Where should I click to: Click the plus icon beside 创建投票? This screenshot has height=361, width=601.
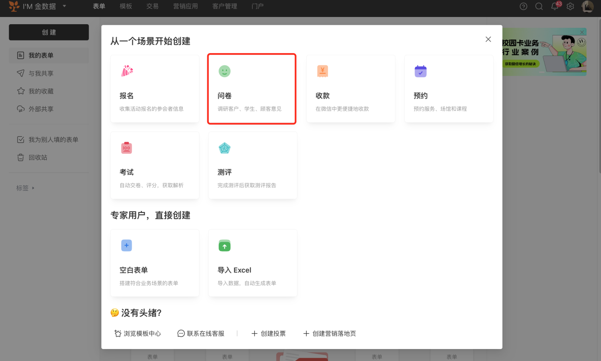coord(254,334)
